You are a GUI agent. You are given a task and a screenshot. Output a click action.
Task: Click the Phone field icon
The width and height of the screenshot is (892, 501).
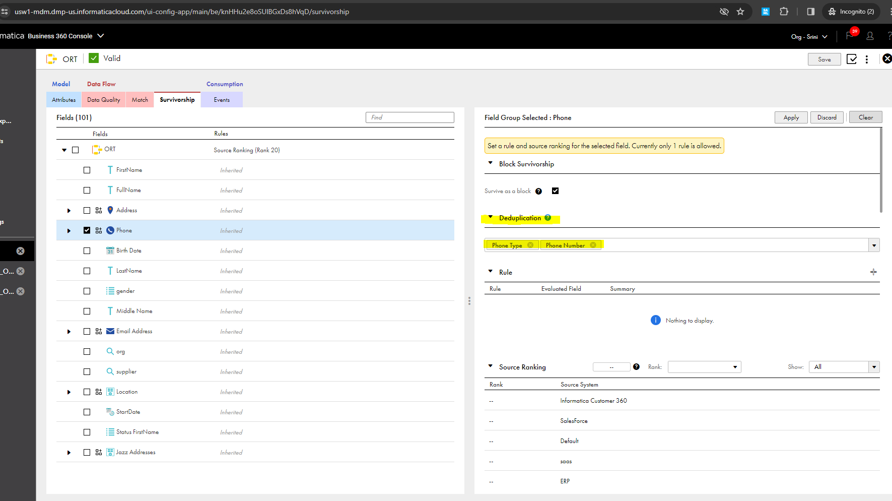coord(110,230)
